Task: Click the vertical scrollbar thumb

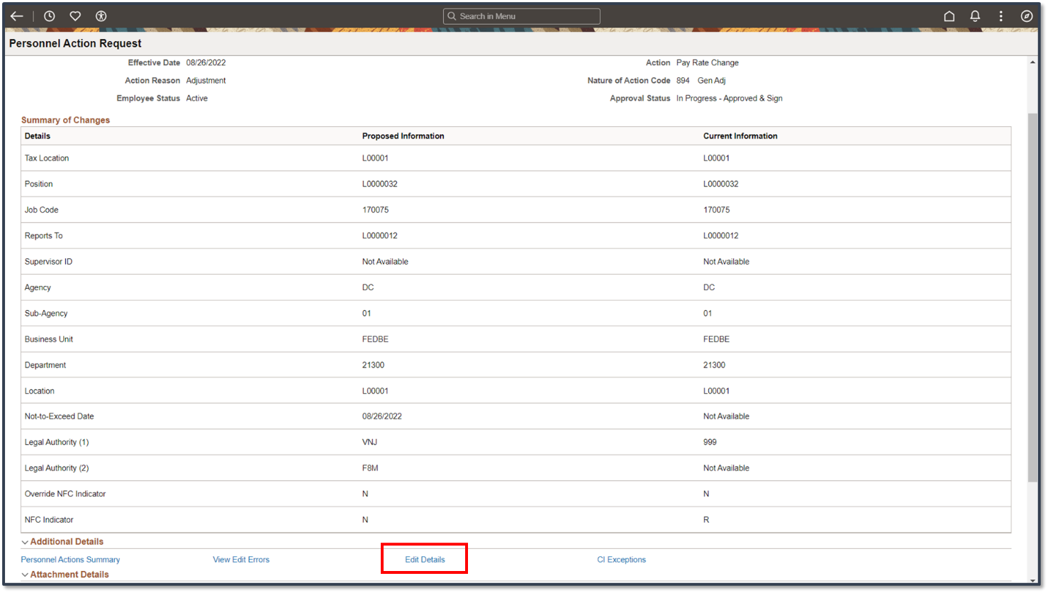Action: [x=1032, y=298]
